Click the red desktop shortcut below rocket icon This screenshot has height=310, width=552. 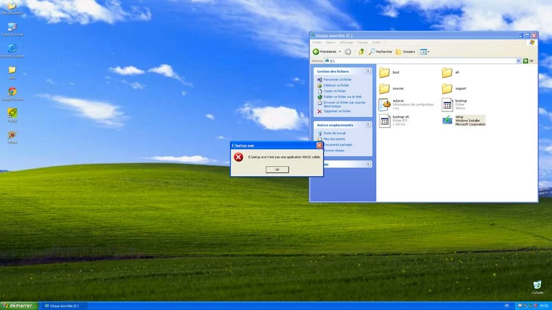12,135
